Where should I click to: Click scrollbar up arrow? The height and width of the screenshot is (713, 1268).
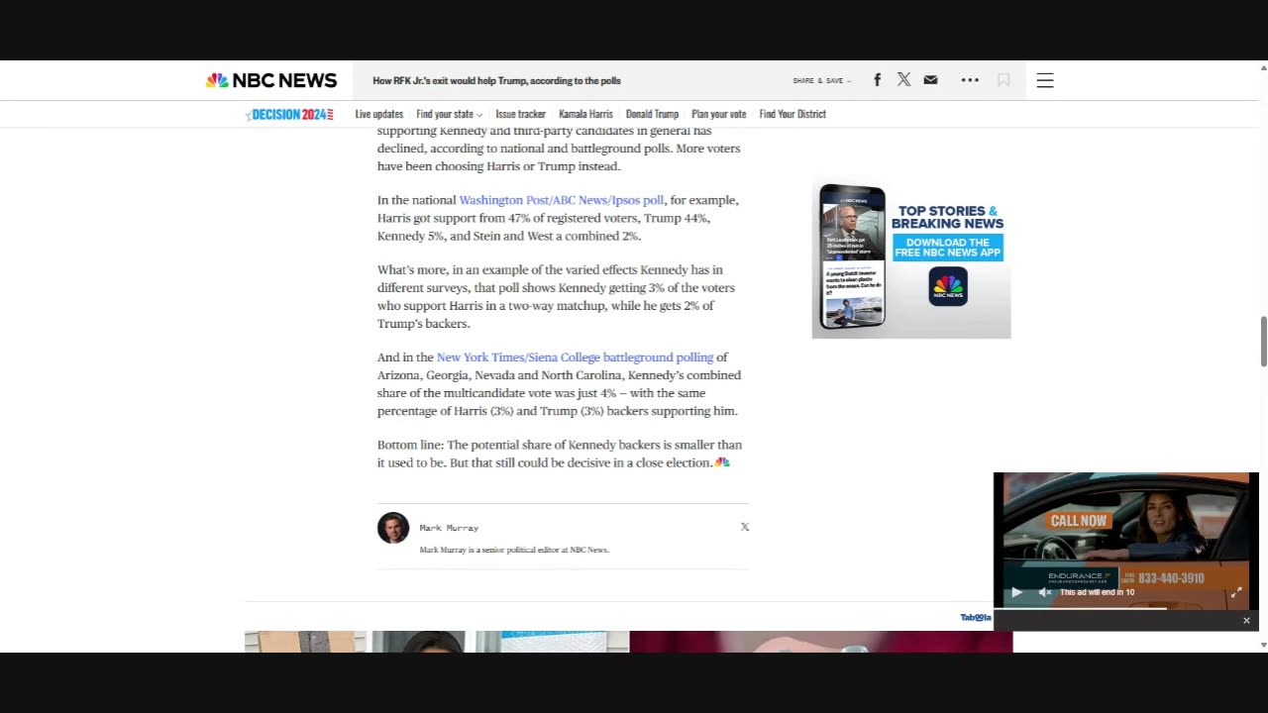click(1263, 68)
